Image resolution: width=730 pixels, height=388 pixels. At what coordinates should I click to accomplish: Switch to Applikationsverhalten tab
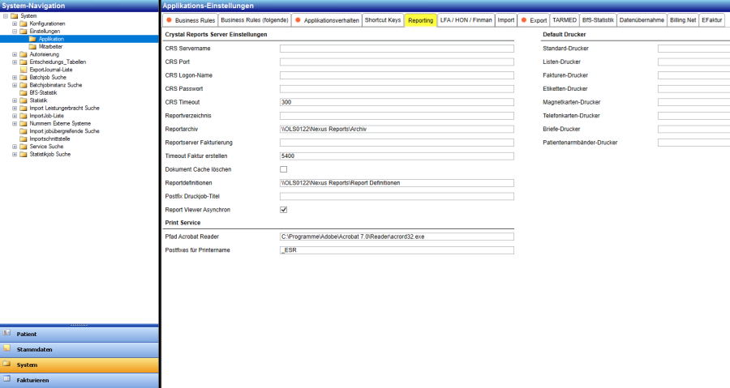[327, 20]
